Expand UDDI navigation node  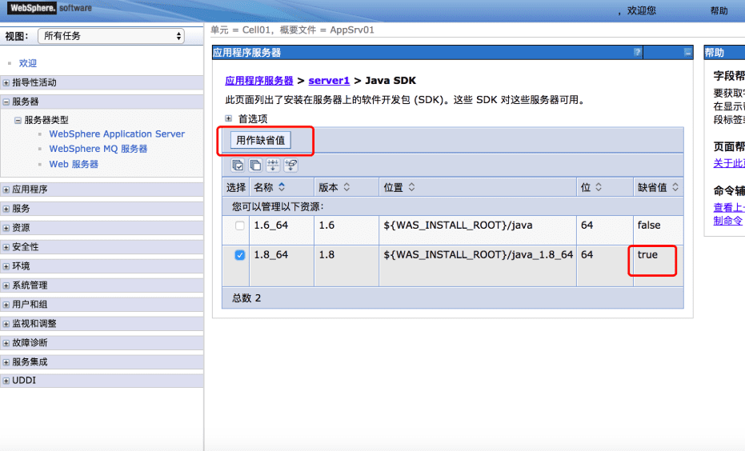point(6,381)
